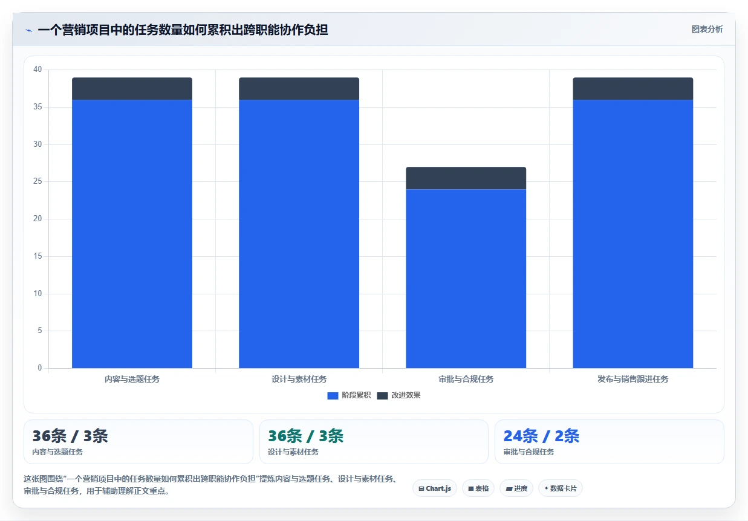Screen dimensions: 748x521
Task: Click the 设计与素材任务 x-axis label
Action: [299, 379]
